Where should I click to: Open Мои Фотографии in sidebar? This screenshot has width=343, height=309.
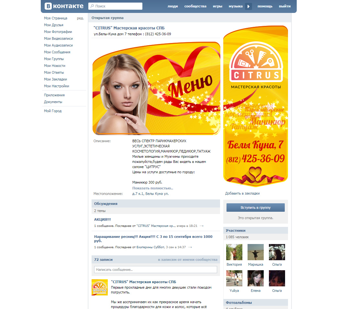(58, 32)
